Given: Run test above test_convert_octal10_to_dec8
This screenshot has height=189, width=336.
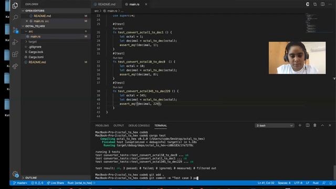Looking at the screenshot, I should 118,58.
